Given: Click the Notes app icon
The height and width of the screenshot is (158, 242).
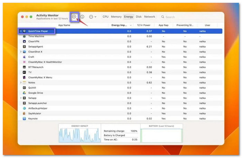Looking at the screenshot, I should (x=25, y=82).
